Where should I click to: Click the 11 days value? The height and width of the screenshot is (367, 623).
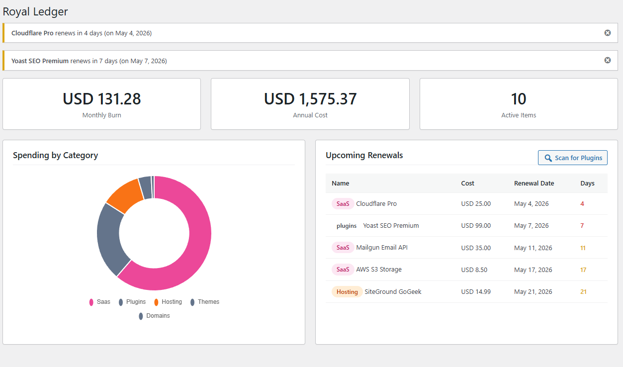[583, 248]
